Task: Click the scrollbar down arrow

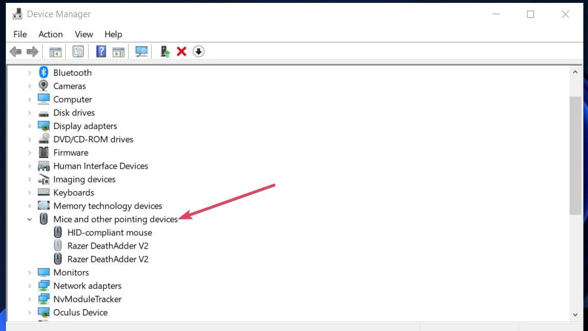Action: (x=575, y=315)
